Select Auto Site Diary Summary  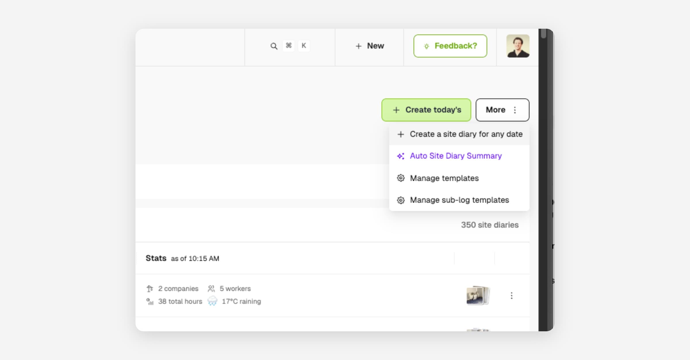459,156
